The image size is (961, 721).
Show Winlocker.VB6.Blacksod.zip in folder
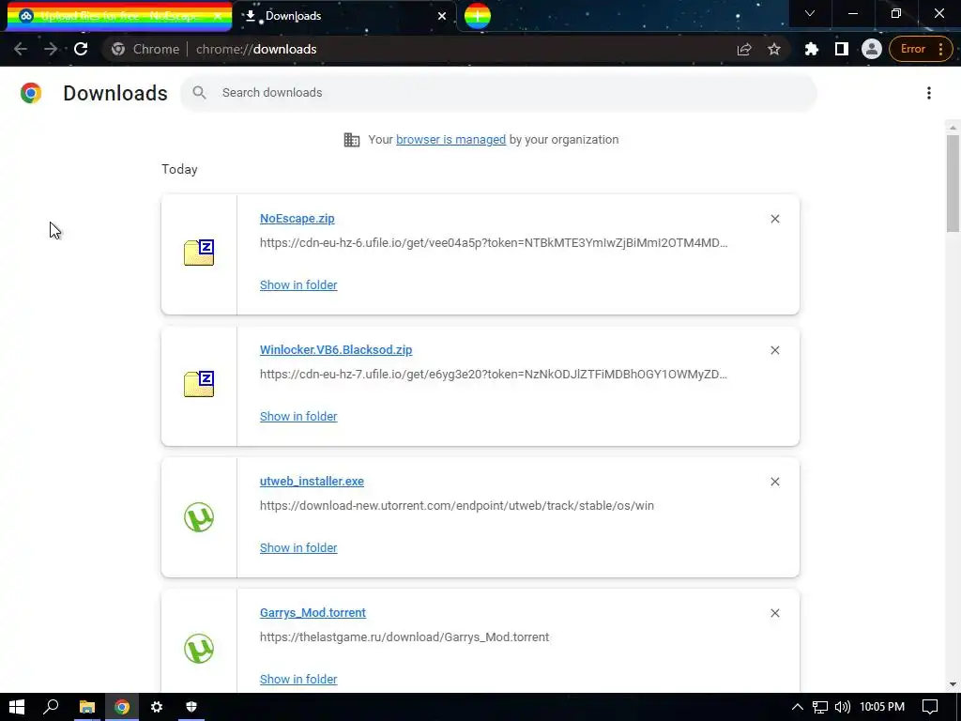pos(298,416)
